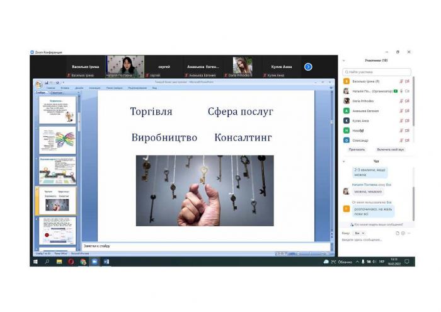This screenshot has width=441, height=312.
Task: Switch to Zoom via taskbar icon
Action: pyautogui.click(x=94, y=262)
